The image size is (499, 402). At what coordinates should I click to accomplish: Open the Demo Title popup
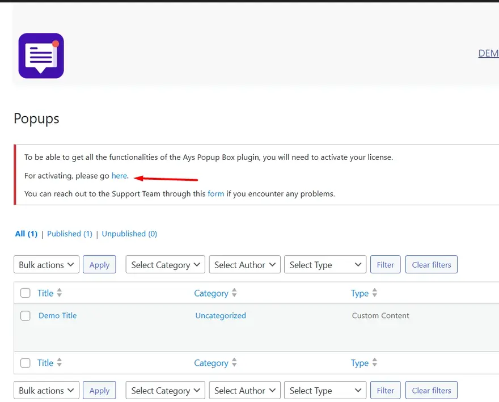pos(57,316)
